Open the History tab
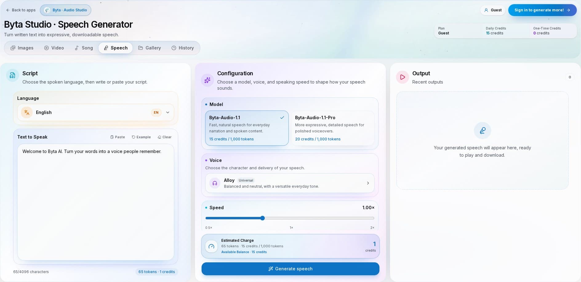The width and height of the screenshot is (581, 282). [x=183, y=48]
